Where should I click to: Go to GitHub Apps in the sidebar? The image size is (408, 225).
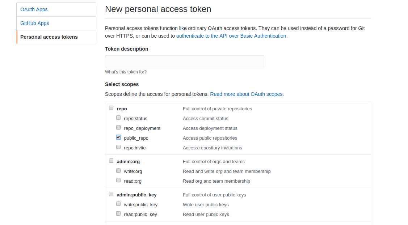click(x=35, y=23)
